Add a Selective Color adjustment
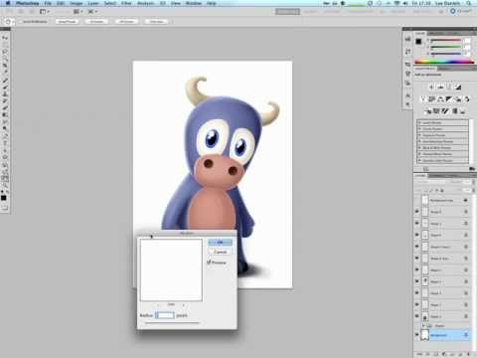This screenshot has width=477, height=358. [x=463, y=111]
